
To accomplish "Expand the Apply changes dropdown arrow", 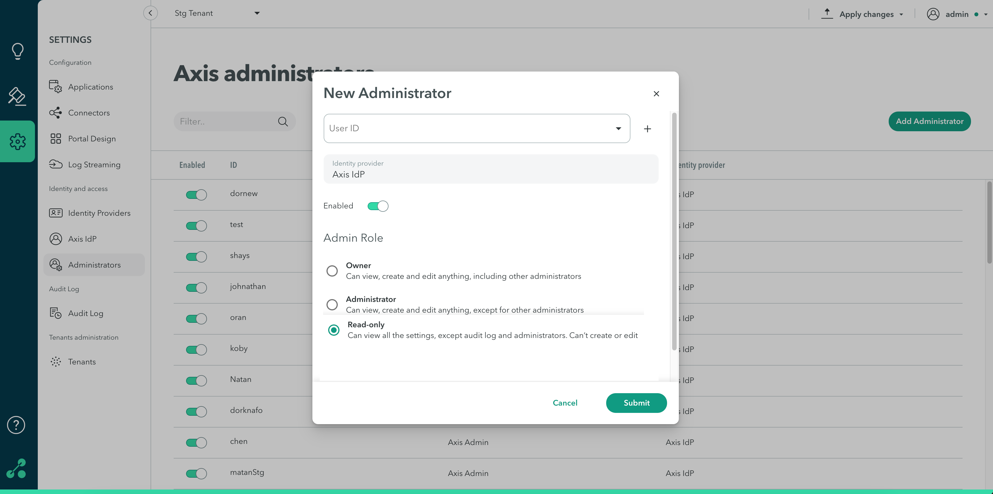I will [901, 15].
